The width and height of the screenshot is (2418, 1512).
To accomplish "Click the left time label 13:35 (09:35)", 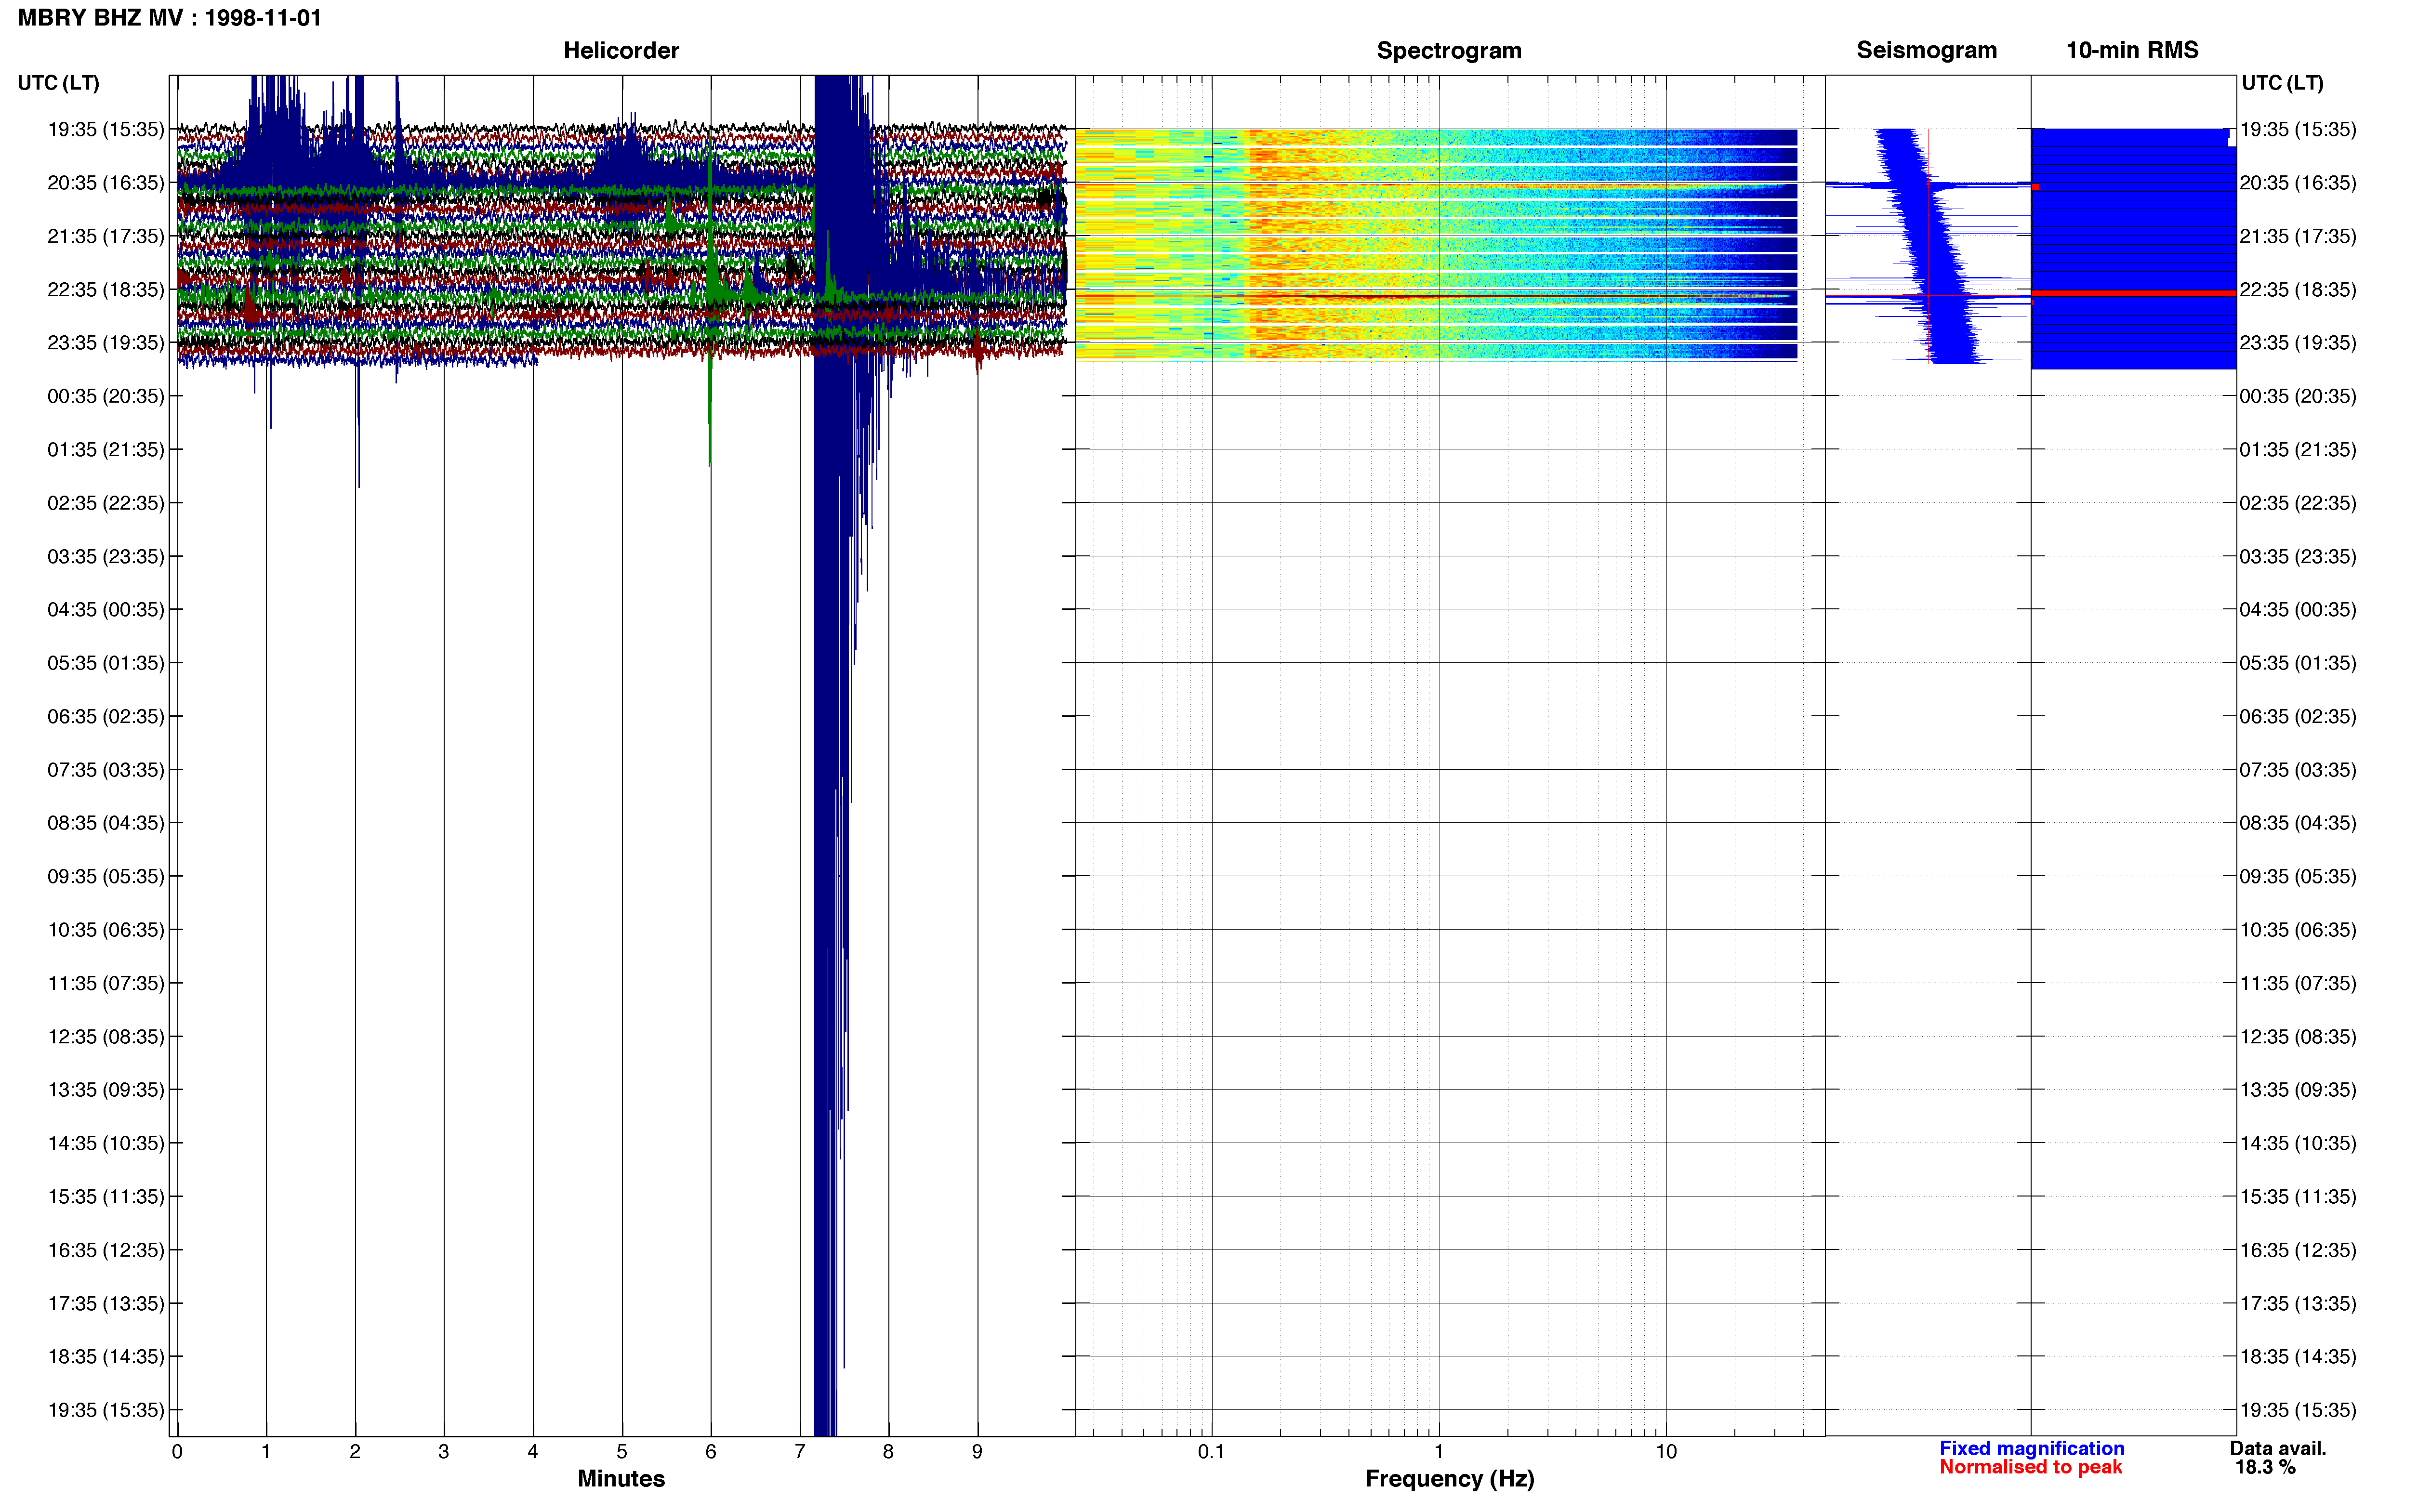I will pyautogui.click(x=106, y=1090).
